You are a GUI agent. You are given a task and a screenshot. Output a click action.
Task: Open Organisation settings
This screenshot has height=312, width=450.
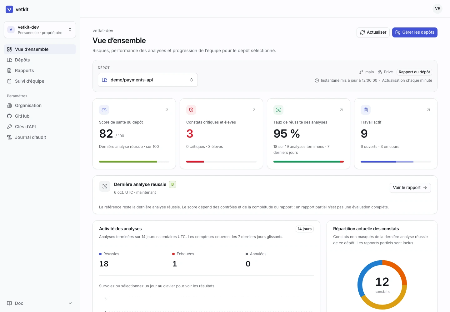click(40, 105)
